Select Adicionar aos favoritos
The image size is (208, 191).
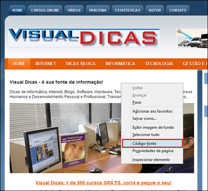point(152,111)
